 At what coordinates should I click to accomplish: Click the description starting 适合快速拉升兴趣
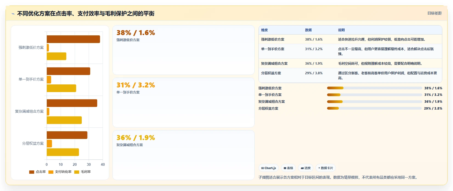click(x=382, y=39)
